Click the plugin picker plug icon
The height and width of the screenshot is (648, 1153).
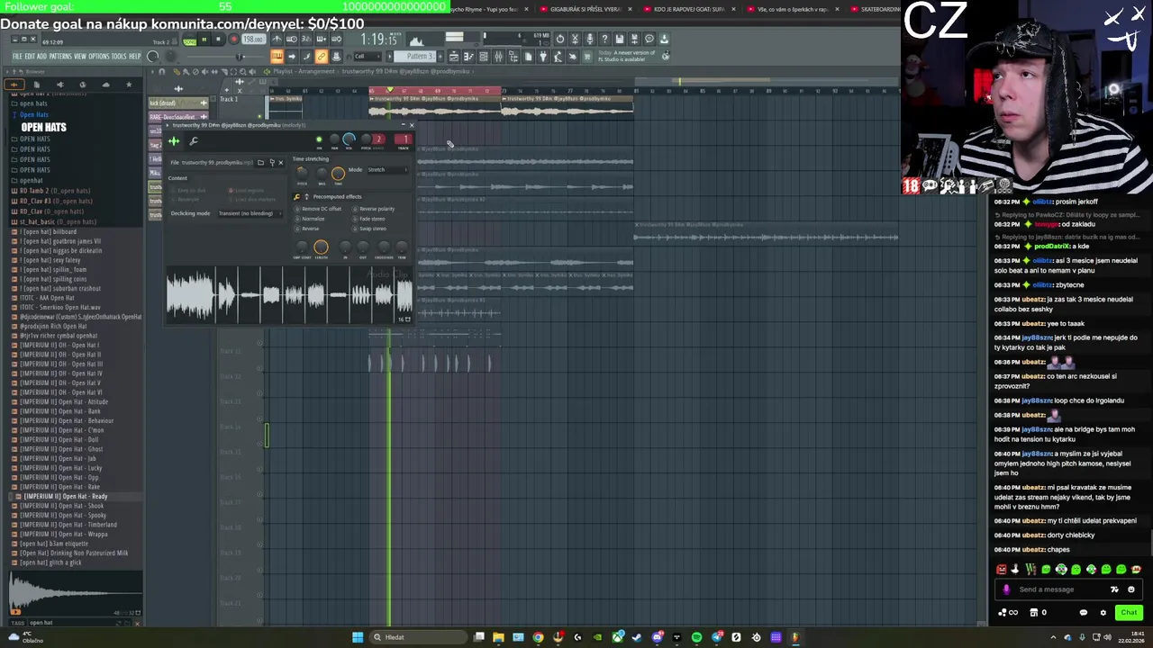pyautogui.click(x=543, y=57)
